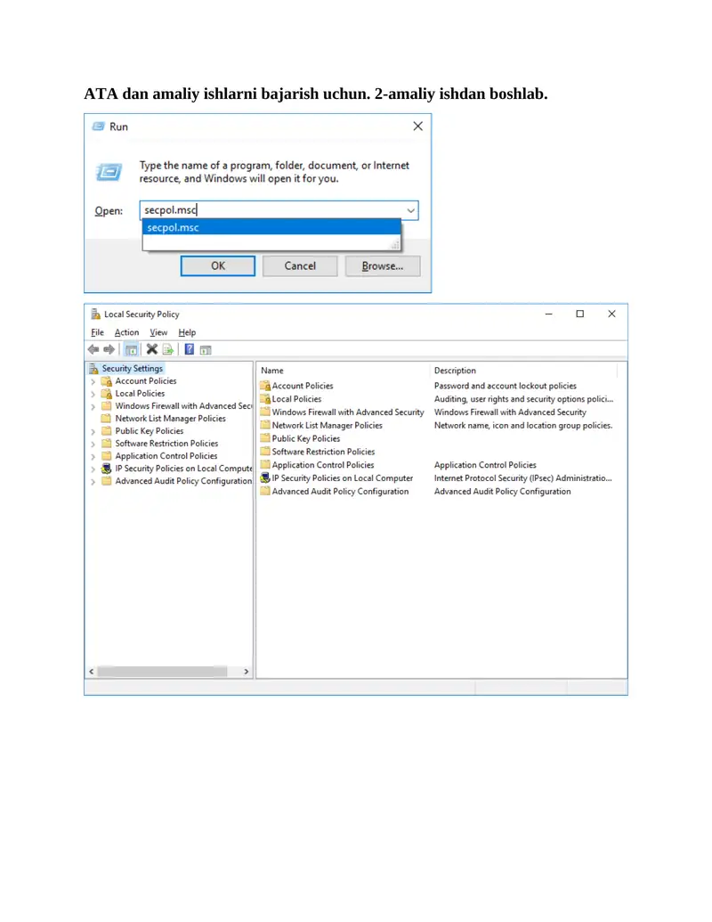The image size is (712, 922).
Task: Click the Export List toolbar icon
Action: pyautogui.click(x=167, y=349)
